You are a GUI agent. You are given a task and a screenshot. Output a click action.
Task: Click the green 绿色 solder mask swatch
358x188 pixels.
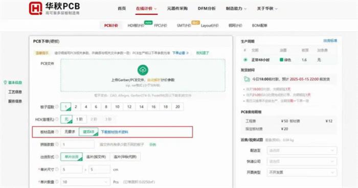pos(281,60)
